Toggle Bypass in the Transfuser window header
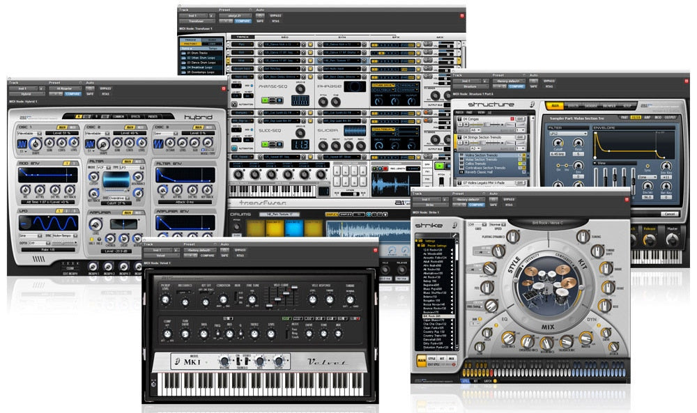This screenshot has width=697, height=413. click(x=275, y=15)
